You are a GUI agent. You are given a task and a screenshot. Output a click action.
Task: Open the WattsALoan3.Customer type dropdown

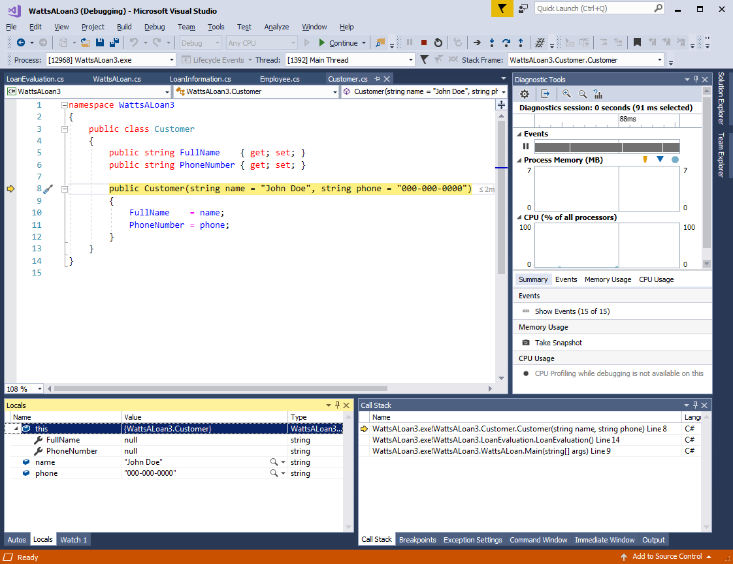click(334, 91)
